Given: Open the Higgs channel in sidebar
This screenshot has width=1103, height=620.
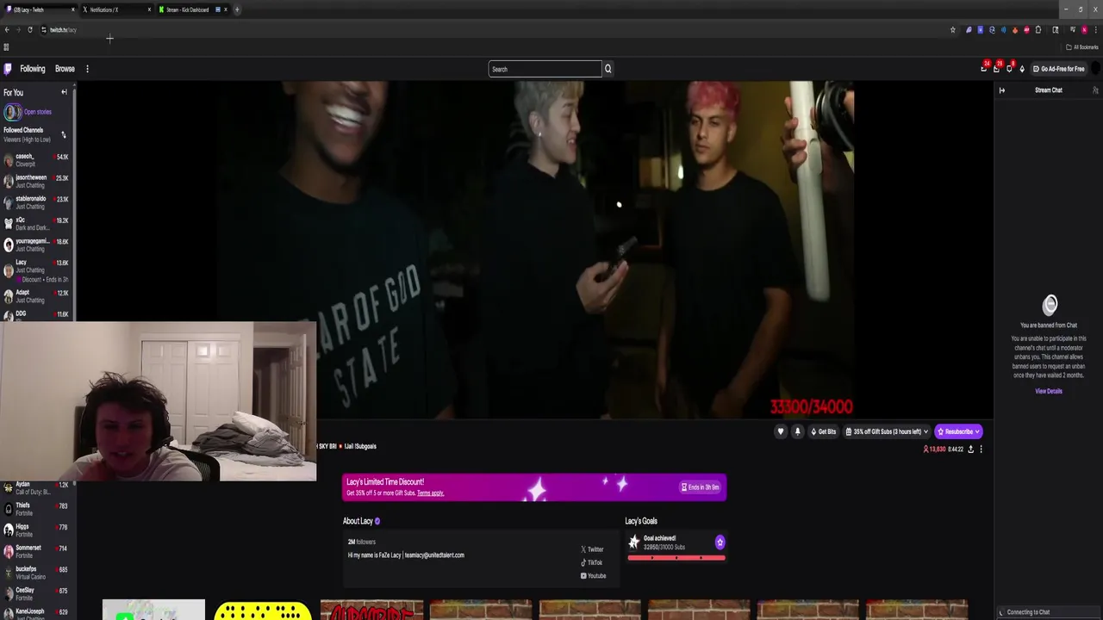Looking at the screenshot, I should pos(36,530).
